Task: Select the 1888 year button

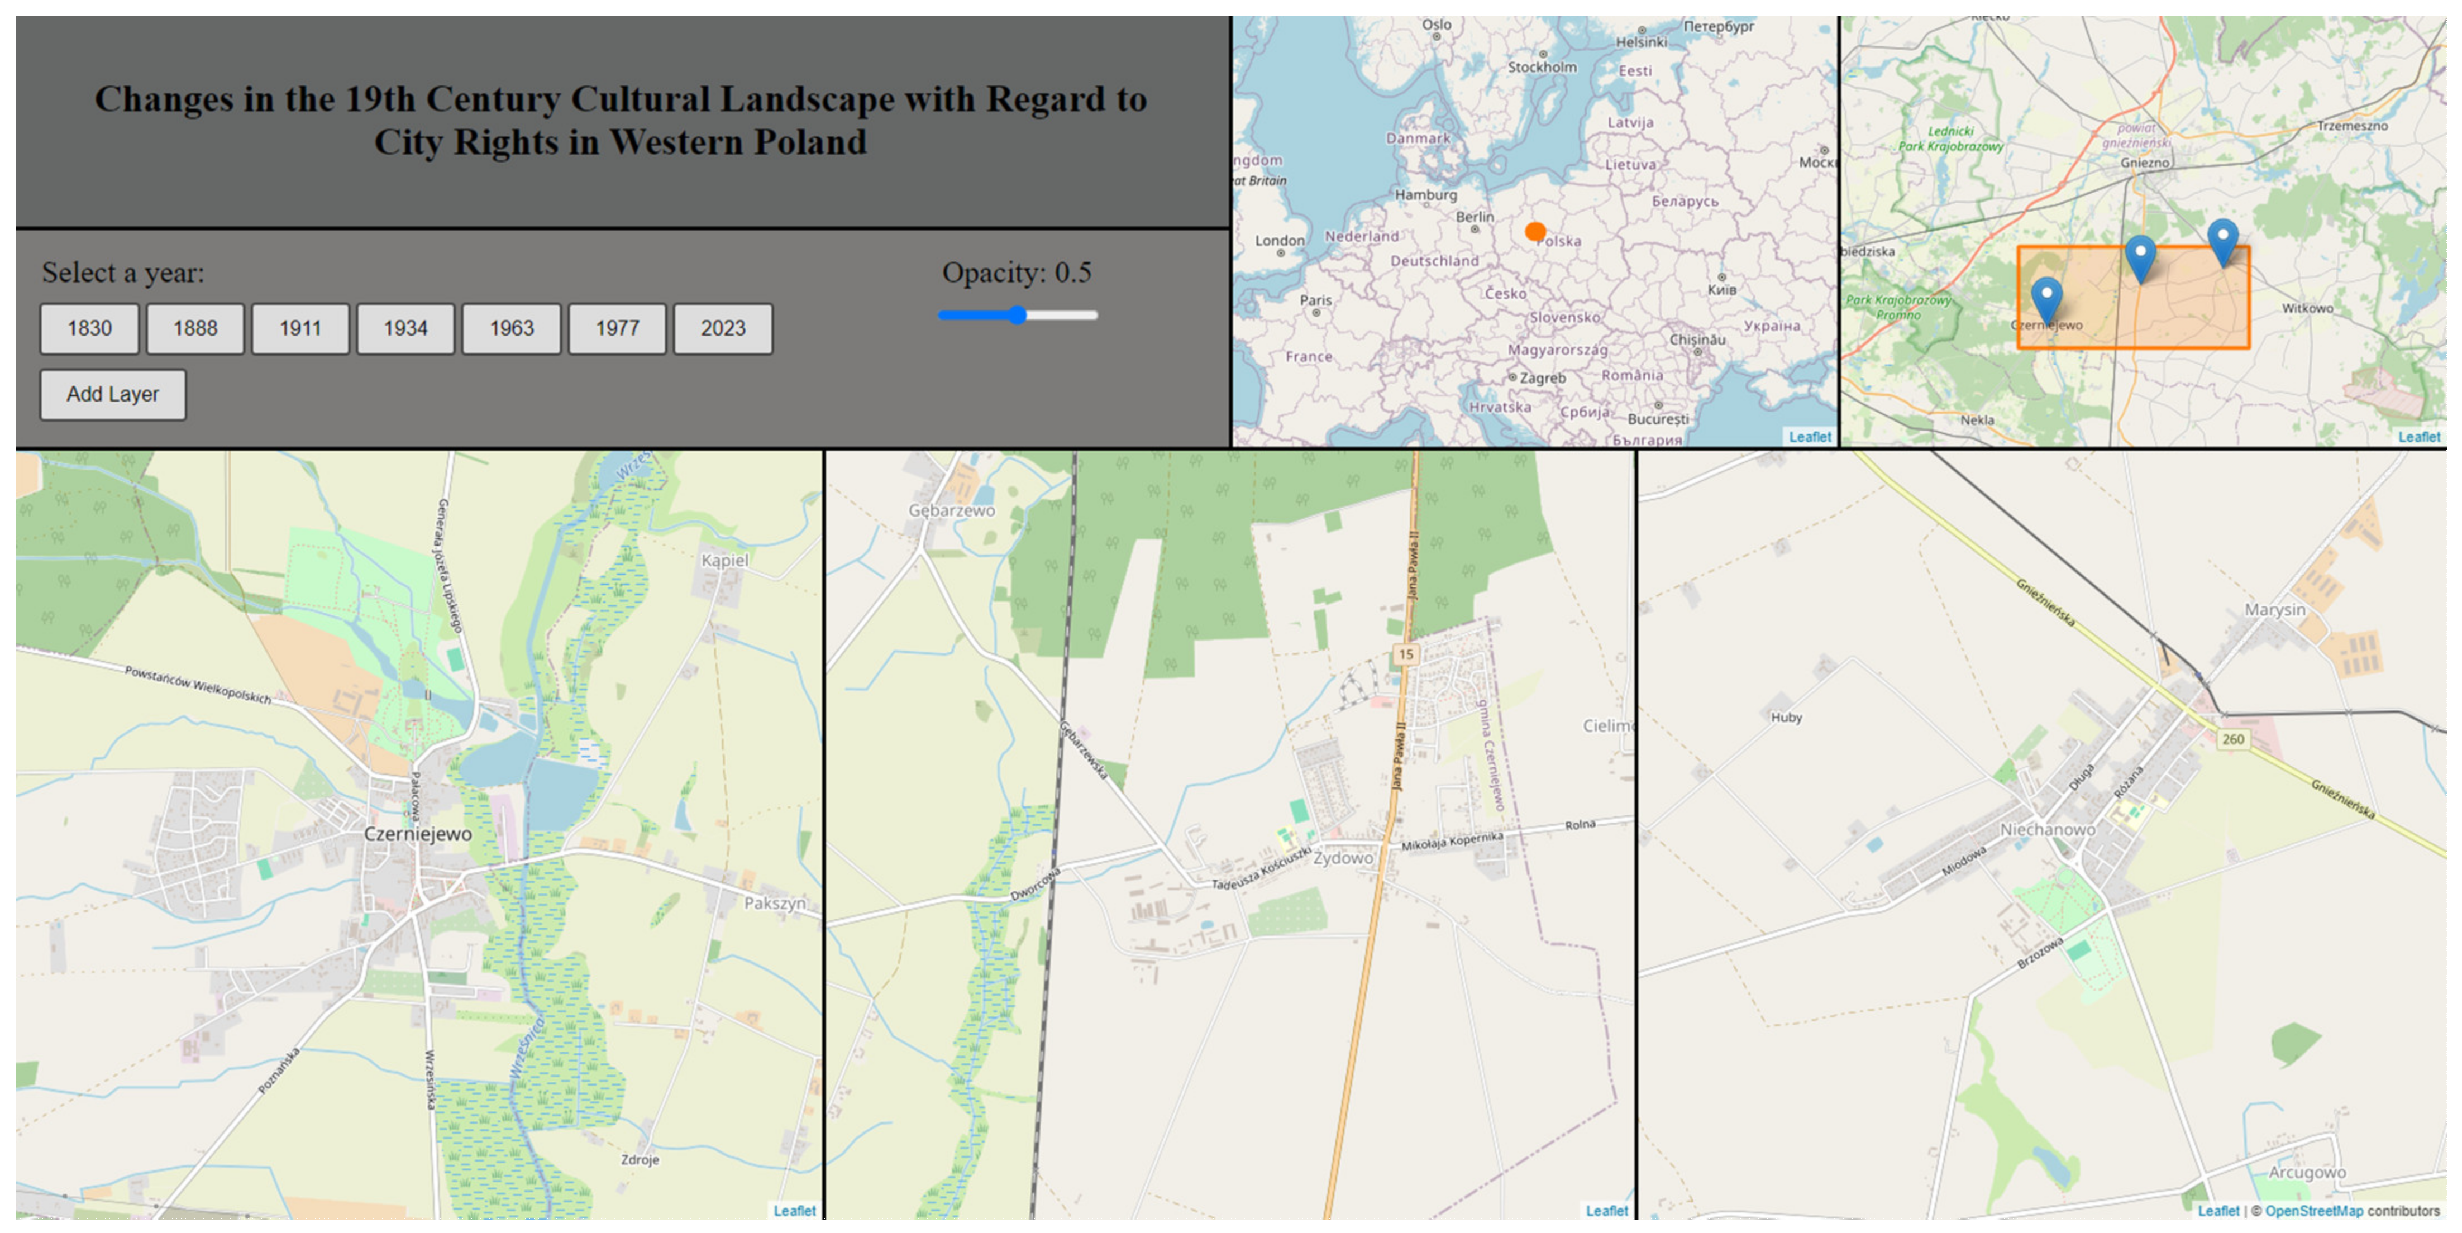Action: (195, 329)
